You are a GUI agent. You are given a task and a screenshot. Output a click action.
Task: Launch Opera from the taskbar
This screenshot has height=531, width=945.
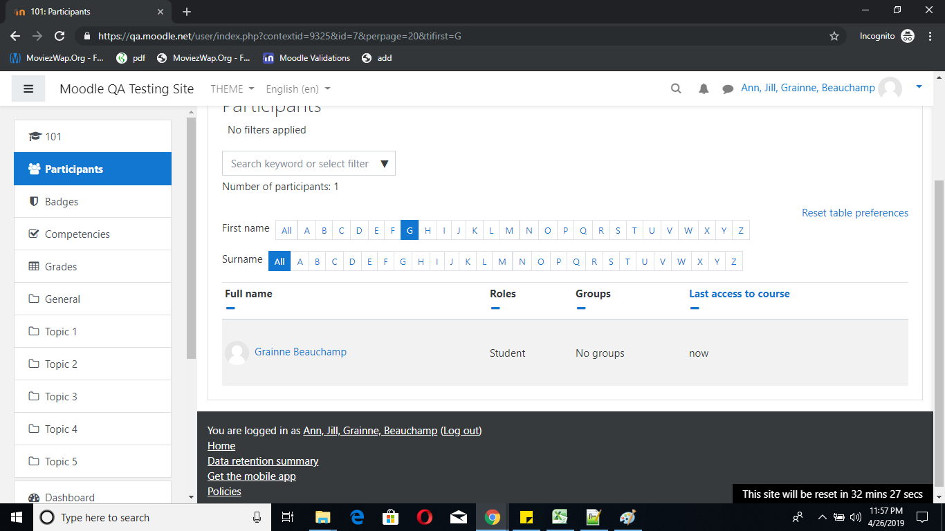coord(424,517)
